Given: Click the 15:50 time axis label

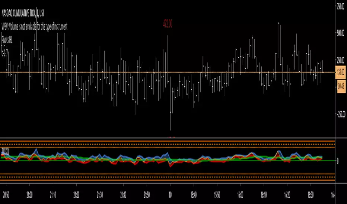Looking at the screenshot, I should coord(217,195).
